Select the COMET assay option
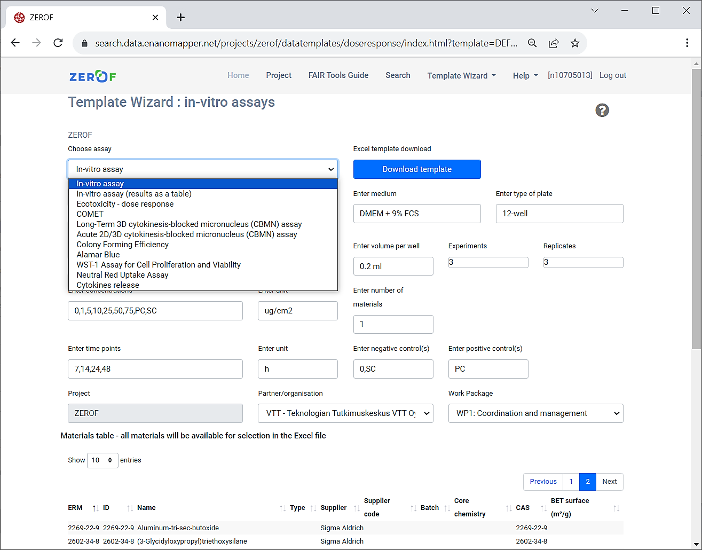 [x=90, y=214]
